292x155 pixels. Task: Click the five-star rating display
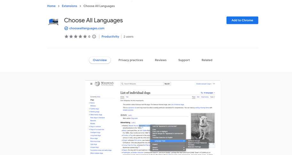click(x=75, y=37)
